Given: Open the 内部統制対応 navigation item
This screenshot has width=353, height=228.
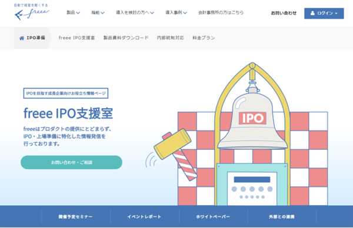Looking at the screenshot, I should tap(171, 38).
